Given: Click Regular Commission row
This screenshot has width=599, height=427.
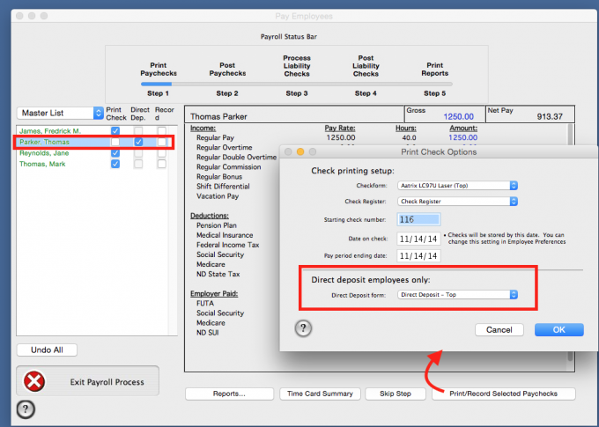Looking at the screenshot, I should click(228, 167).
